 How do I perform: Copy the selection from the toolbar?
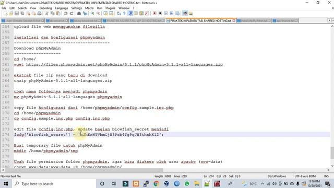[53, 14]
